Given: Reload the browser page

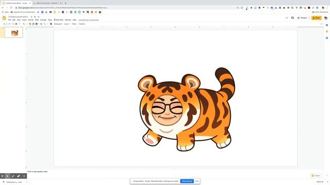Looking at the screenshot, I should pos(11,8).
